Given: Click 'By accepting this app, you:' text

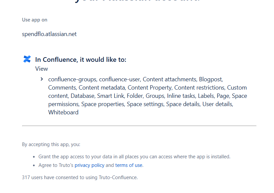Looking at the screenshot, I should pos(51,144).
